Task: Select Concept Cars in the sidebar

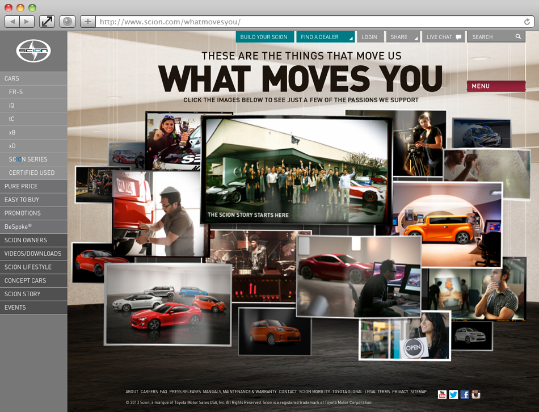Action: [26, 281]
